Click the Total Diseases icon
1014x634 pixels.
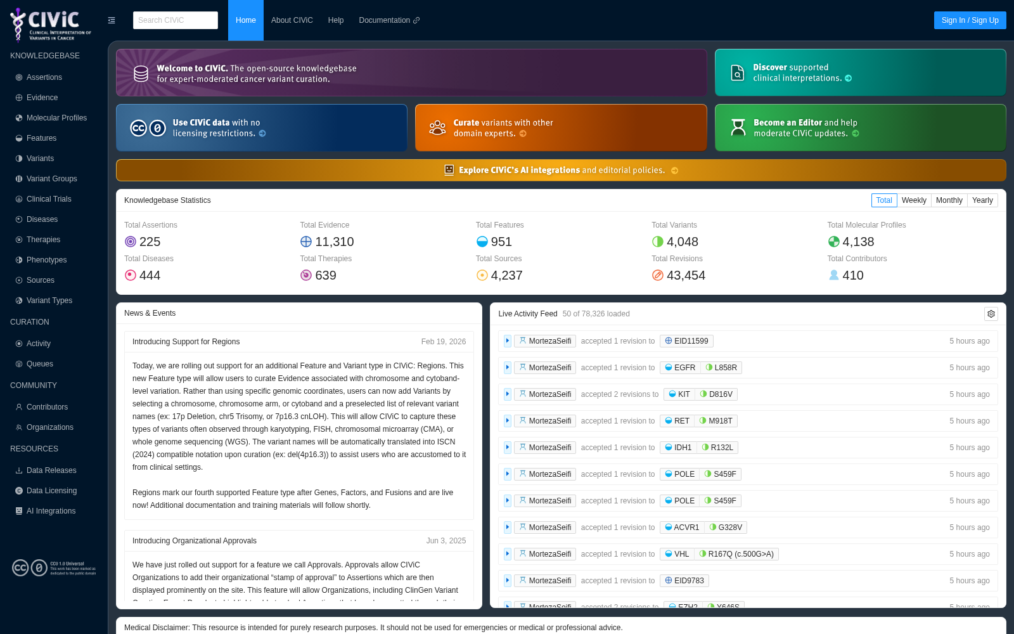pos(131,275)
